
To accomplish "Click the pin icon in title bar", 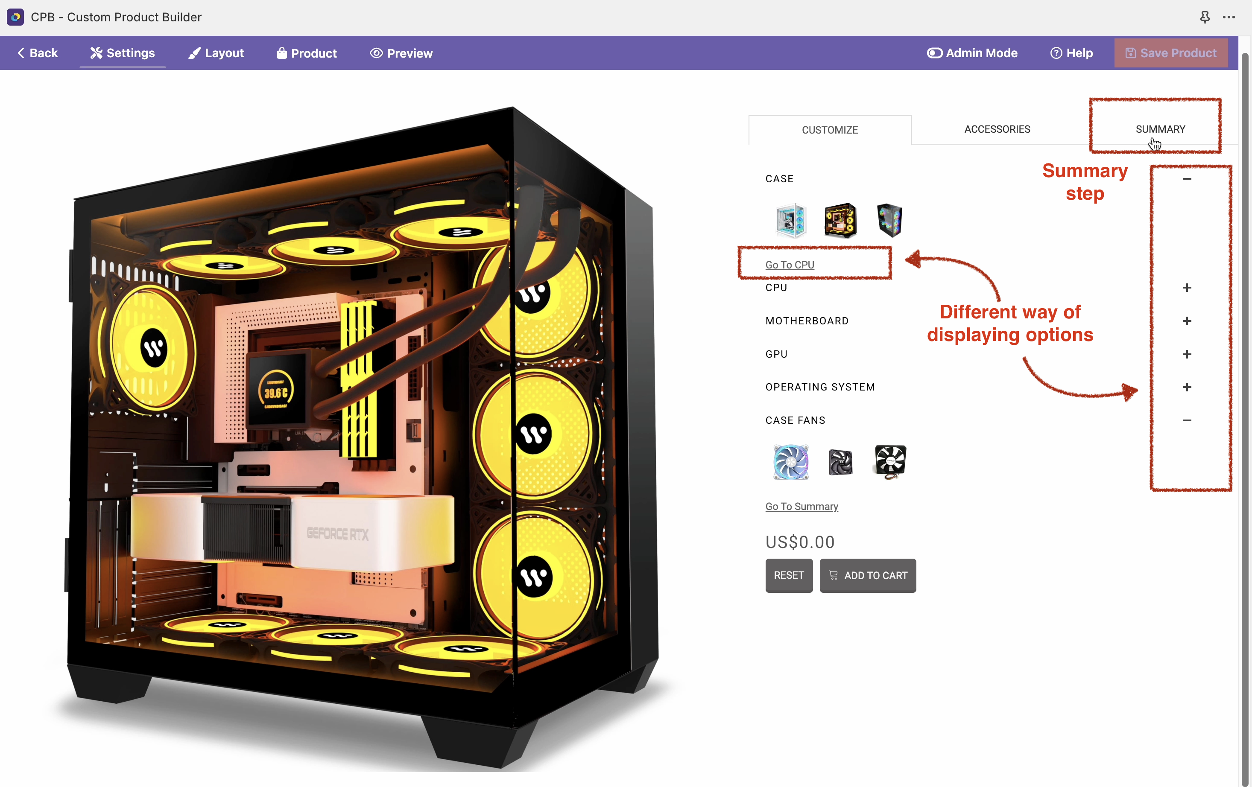I will pyautogui.click(x=1205, y=17).
